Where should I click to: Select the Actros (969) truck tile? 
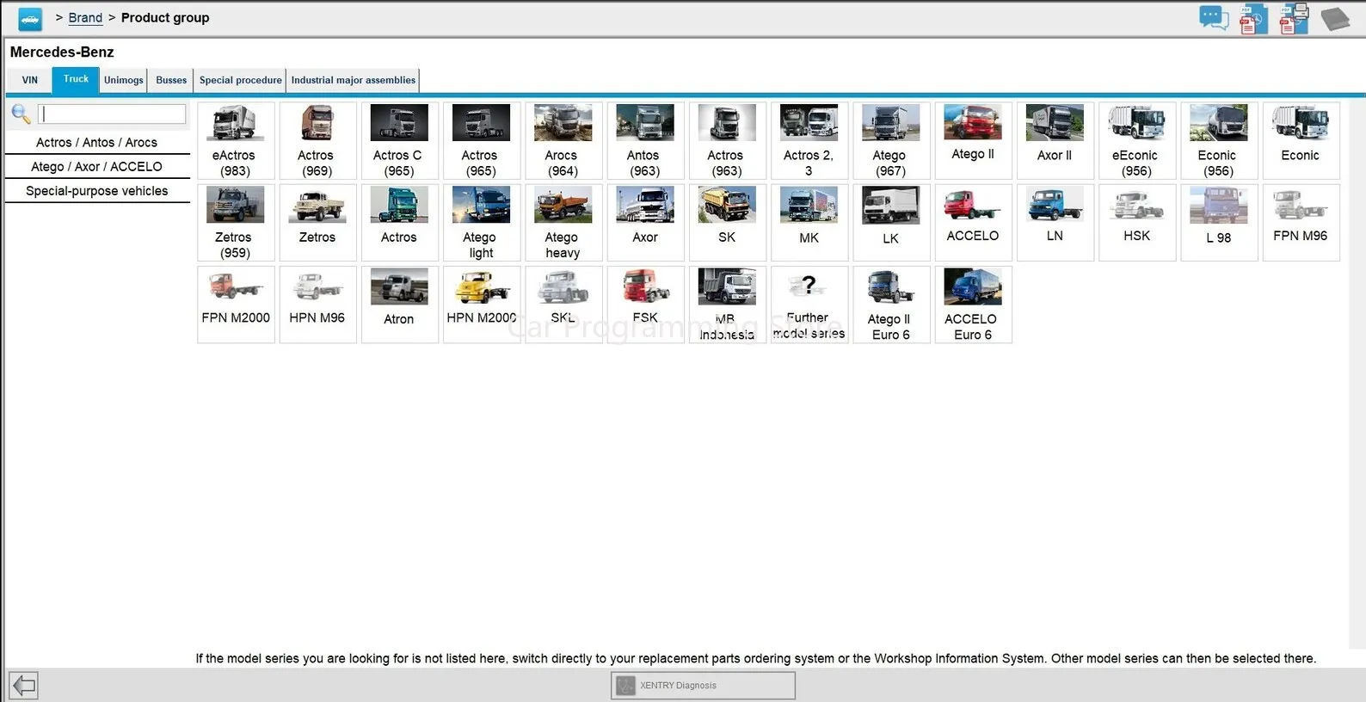pos(317,140)
